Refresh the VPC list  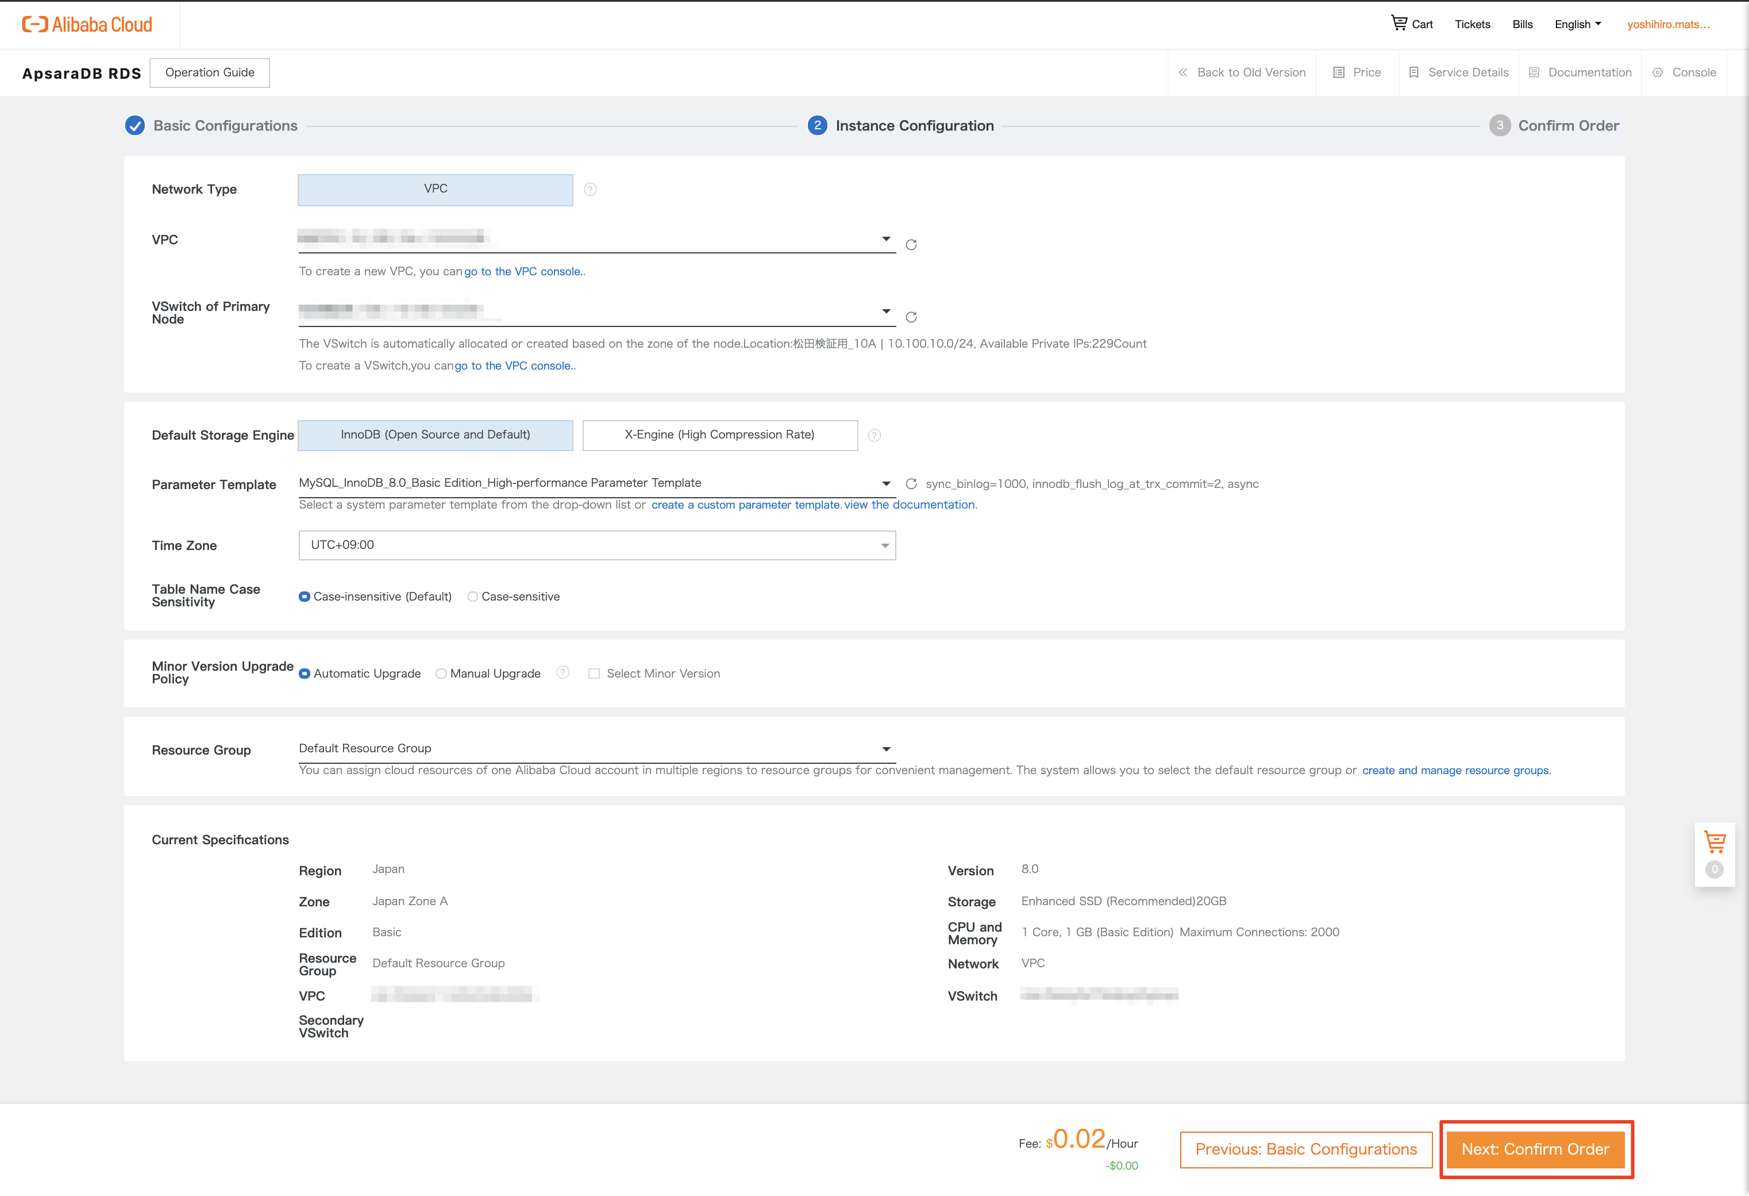[x=911, y=245]
